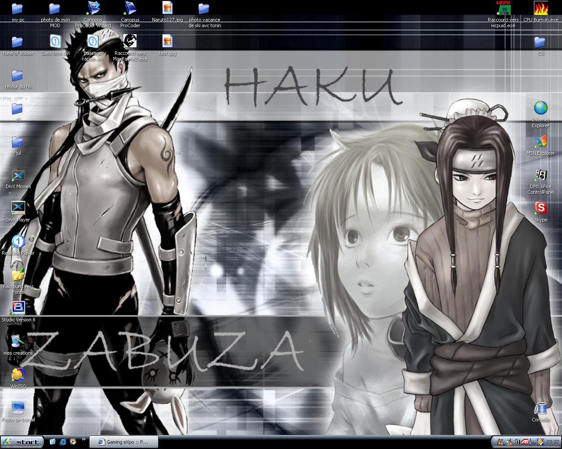The width and height of the screenshot is (562, 449).
Task: Click Winamp lightning tray icon
Action: tap(540, 442)
